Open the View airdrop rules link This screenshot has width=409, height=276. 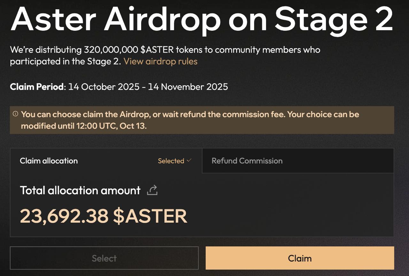coord(160,61)
